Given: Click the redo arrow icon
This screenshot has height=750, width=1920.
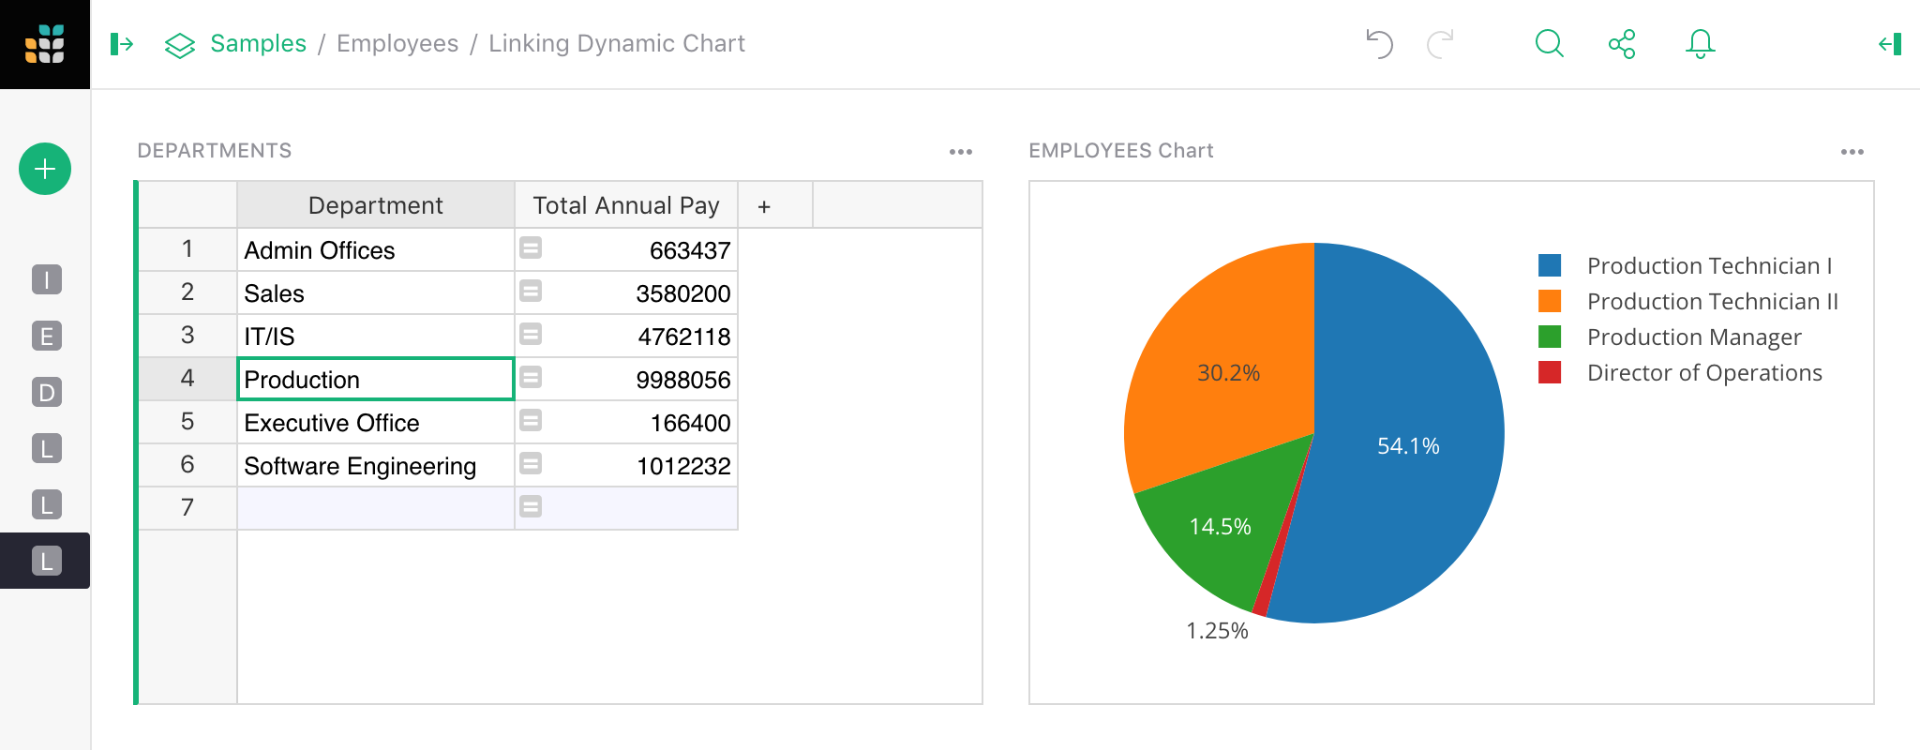Looking at the screenshot, I should tap(1440, 44).
